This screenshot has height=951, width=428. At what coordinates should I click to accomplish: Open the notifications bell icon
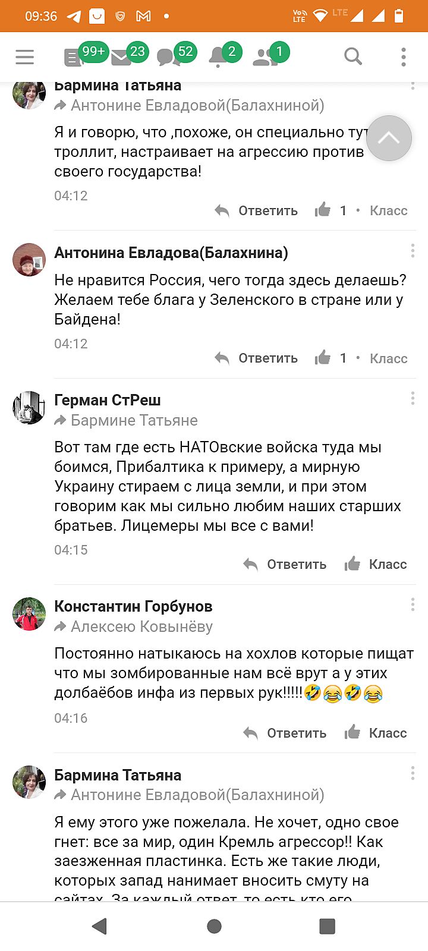218,58
